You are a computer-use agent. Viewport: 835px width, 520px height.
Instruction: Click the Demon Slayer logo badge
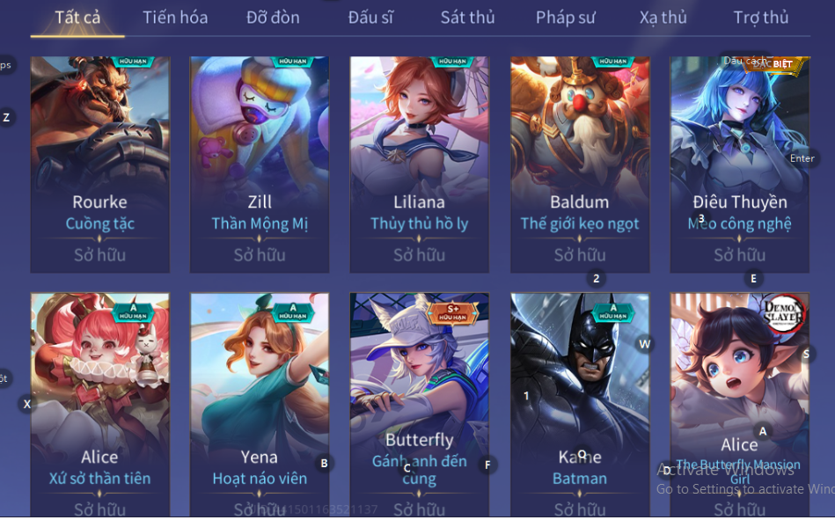coord(783,313)
